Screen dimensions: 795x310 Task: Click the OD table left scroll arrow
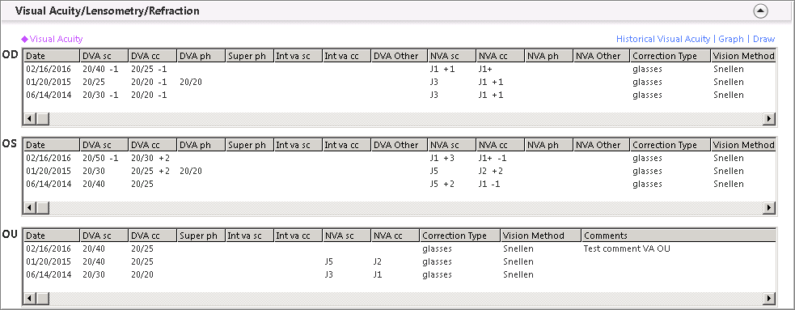(x=29, y=118)
